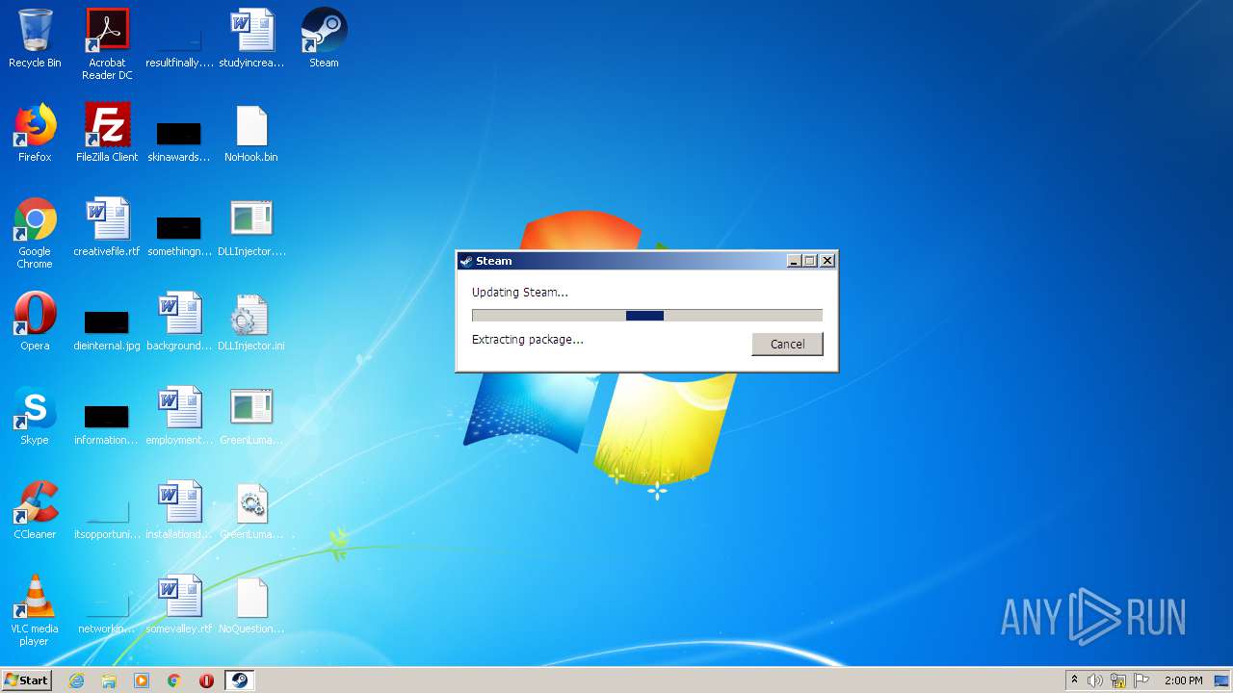1233x693 pixels.
Task: Select the creativefile.rtf document
Action: [x=107, y=227]
